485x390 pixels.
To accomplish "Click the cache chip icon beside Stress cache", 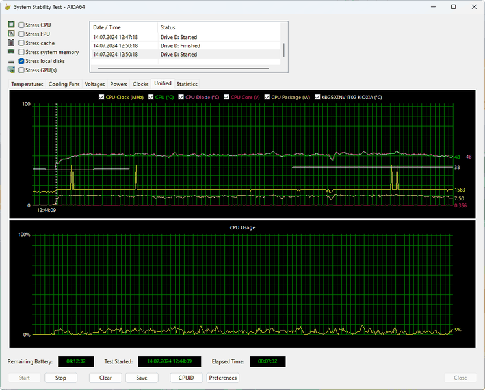I will (x=11, y=42).
